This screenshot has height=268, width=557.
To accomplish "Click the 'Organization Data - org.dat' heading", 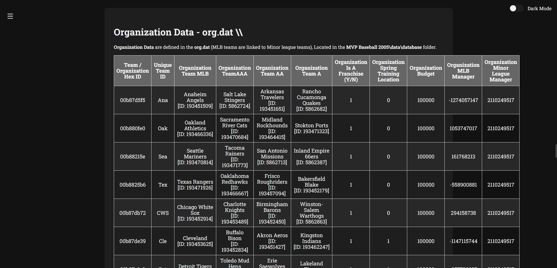I will coord(178,32).
